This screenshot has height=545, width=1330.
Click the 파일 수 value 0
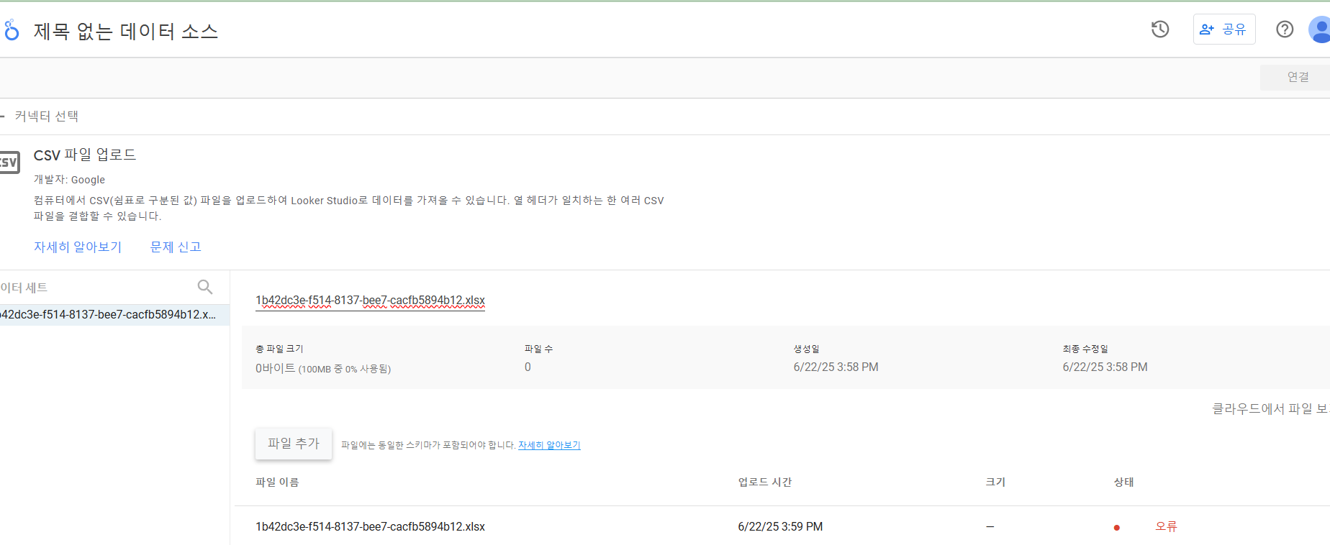tap(528, 367)
